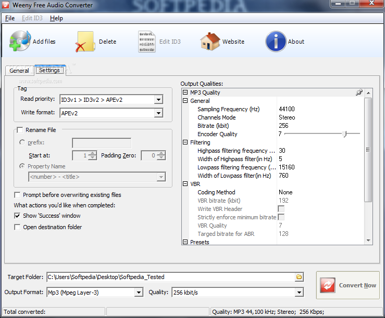Screen dimensions: 385x318
Task: Click the Width of Lowpass filter value 760
Action: tap(283, 176)
